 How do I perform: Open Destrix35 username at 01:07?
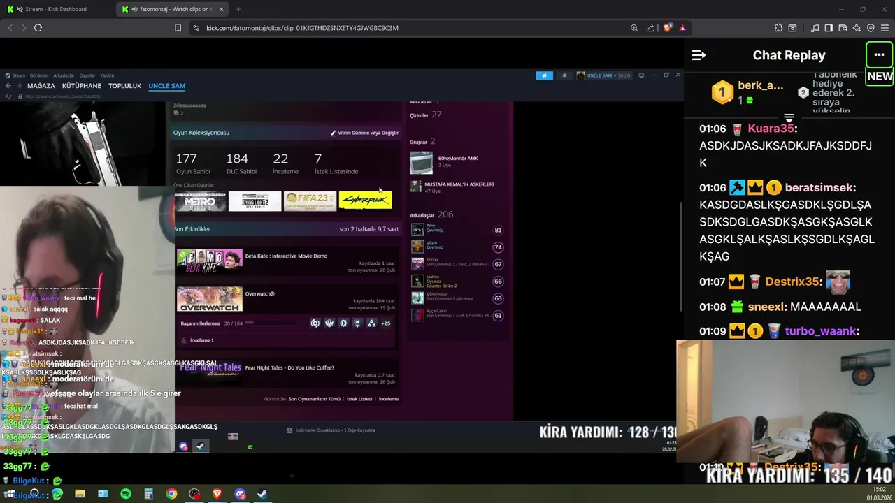point(792,282)
